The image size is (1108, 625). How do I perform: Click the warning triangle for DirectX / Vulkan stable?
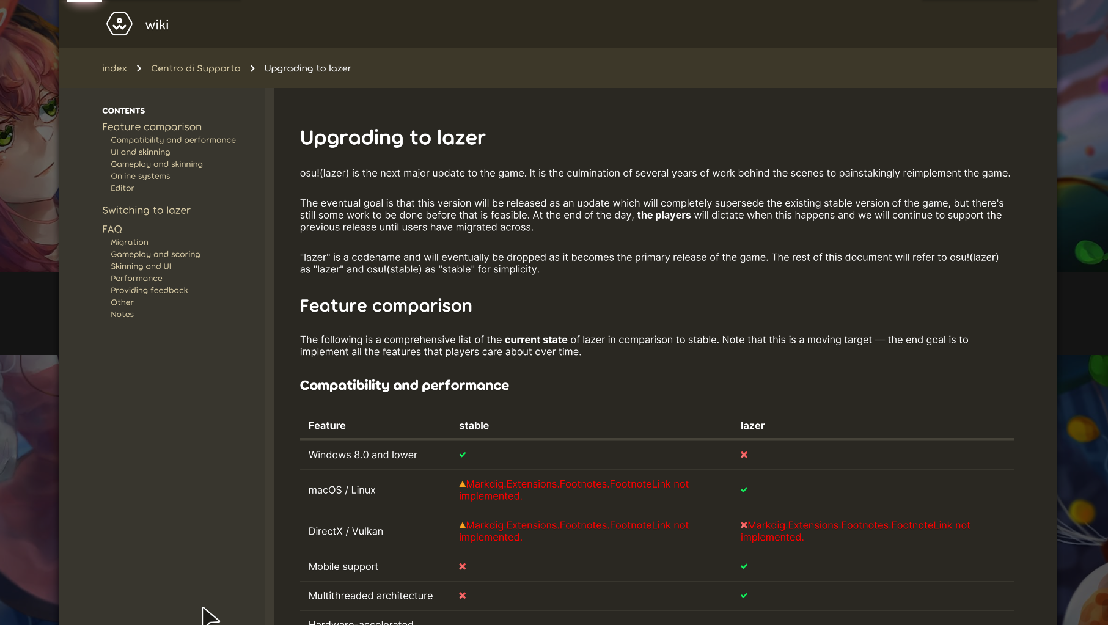(462, 525)
